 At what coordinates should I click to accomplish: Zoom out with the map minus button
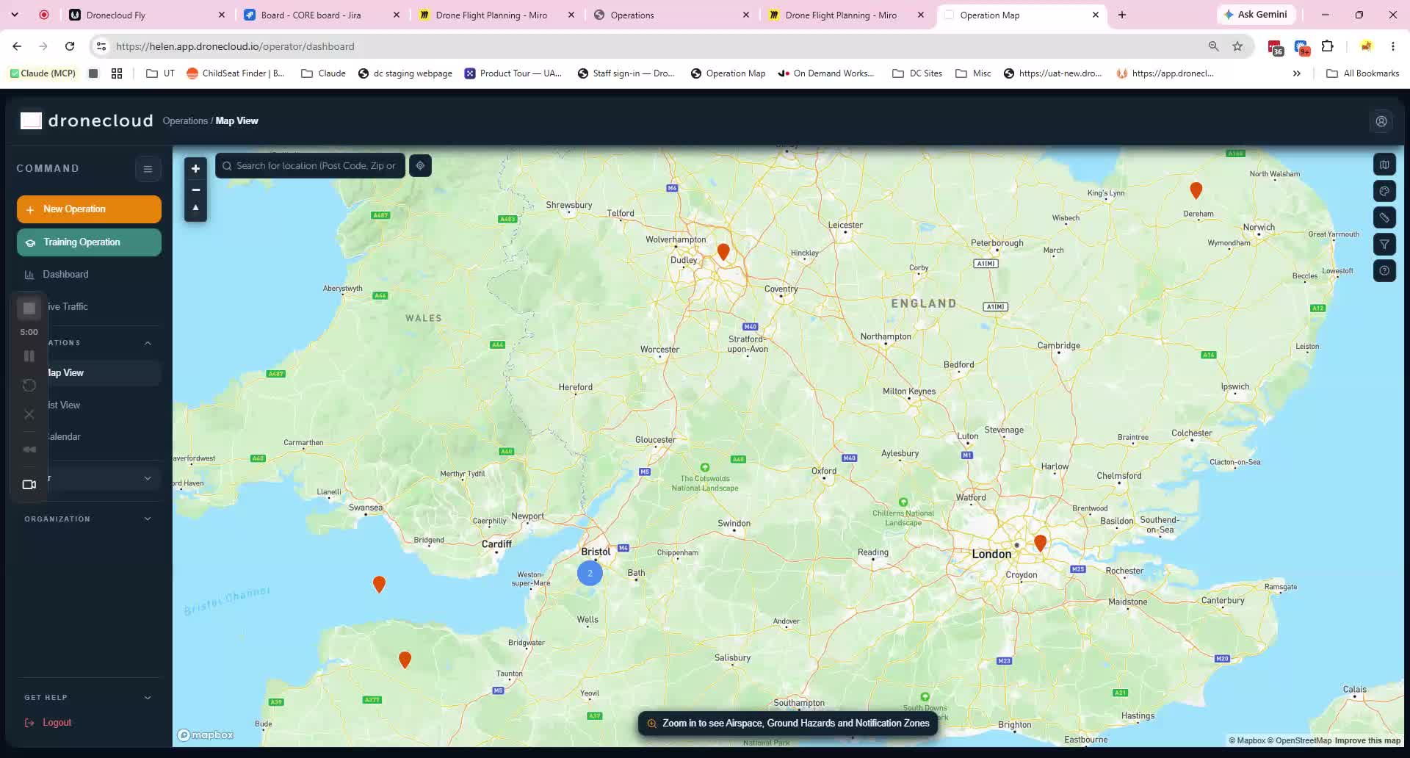click(x=195, y=189)
